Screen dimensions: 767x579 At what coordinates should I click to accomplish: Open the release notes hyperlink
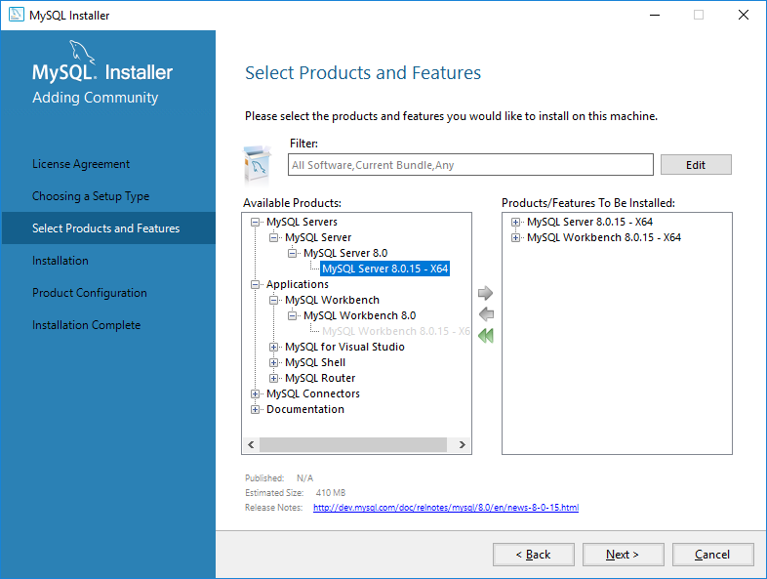[446, 508]
